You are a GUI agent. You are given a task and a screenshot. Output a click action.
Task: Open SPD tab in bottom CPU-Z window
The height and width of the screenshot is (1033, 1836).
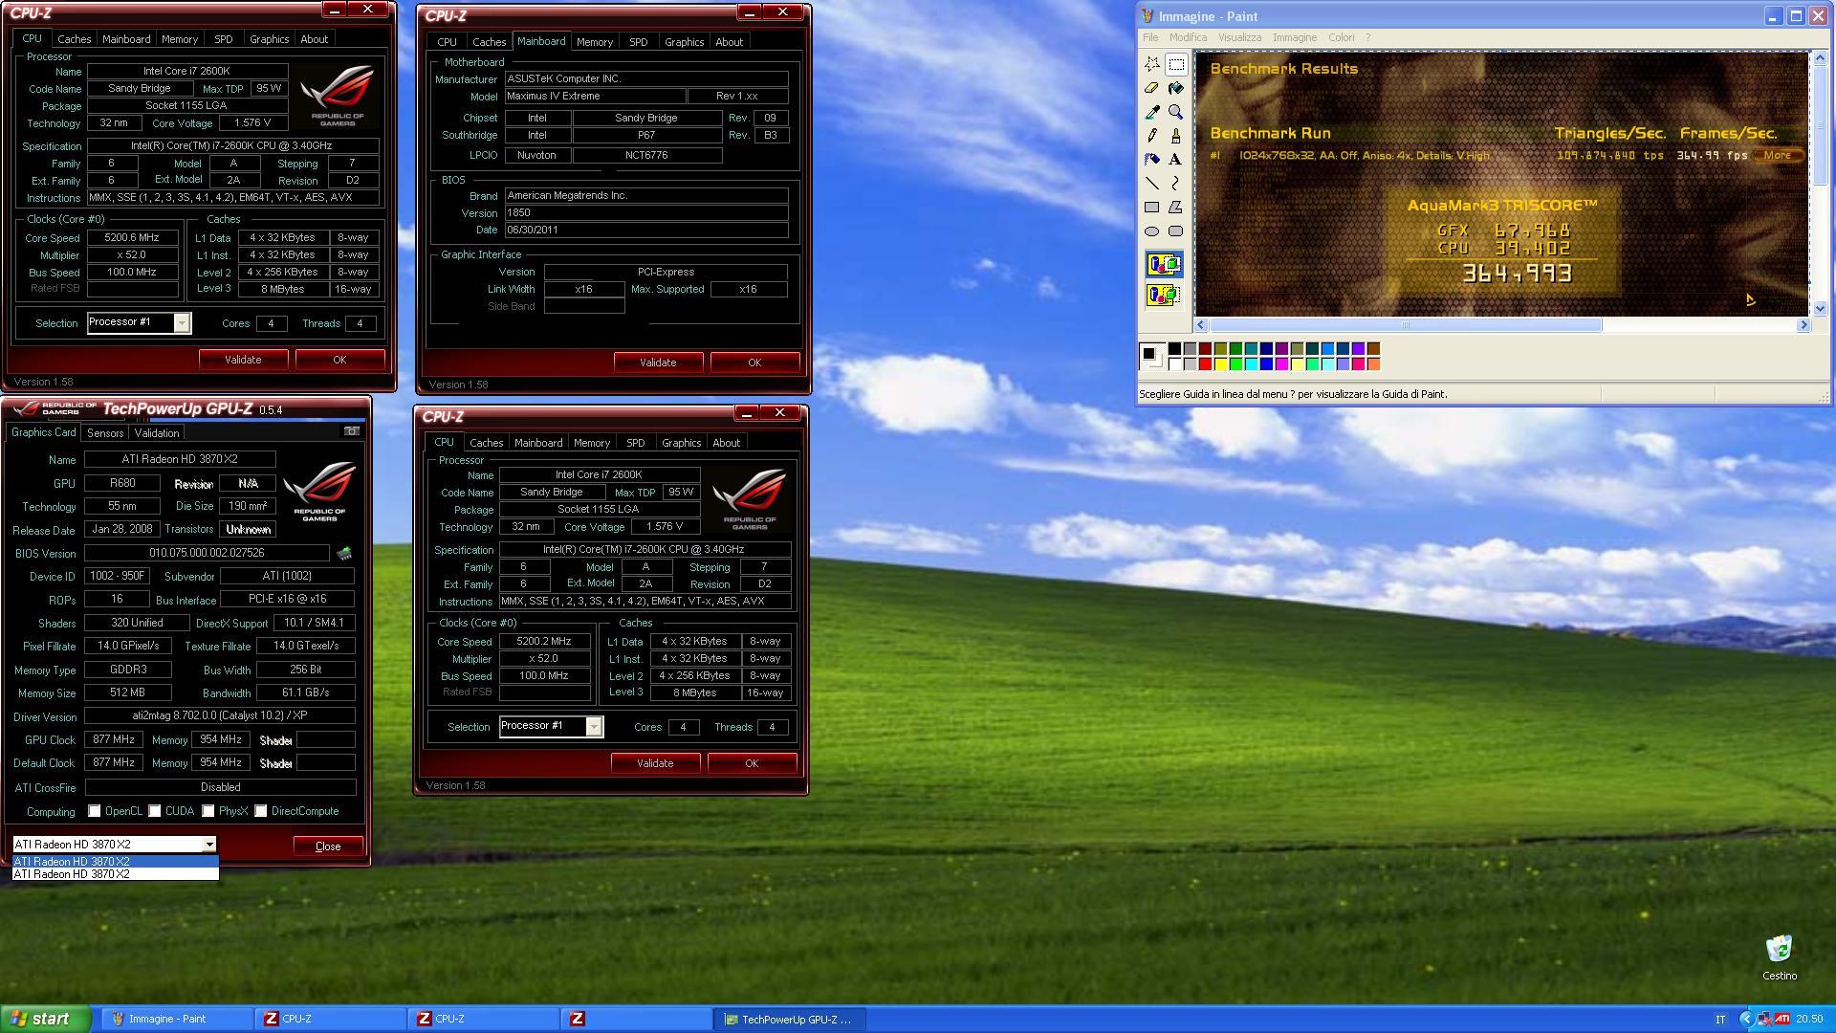pos(635,443)
